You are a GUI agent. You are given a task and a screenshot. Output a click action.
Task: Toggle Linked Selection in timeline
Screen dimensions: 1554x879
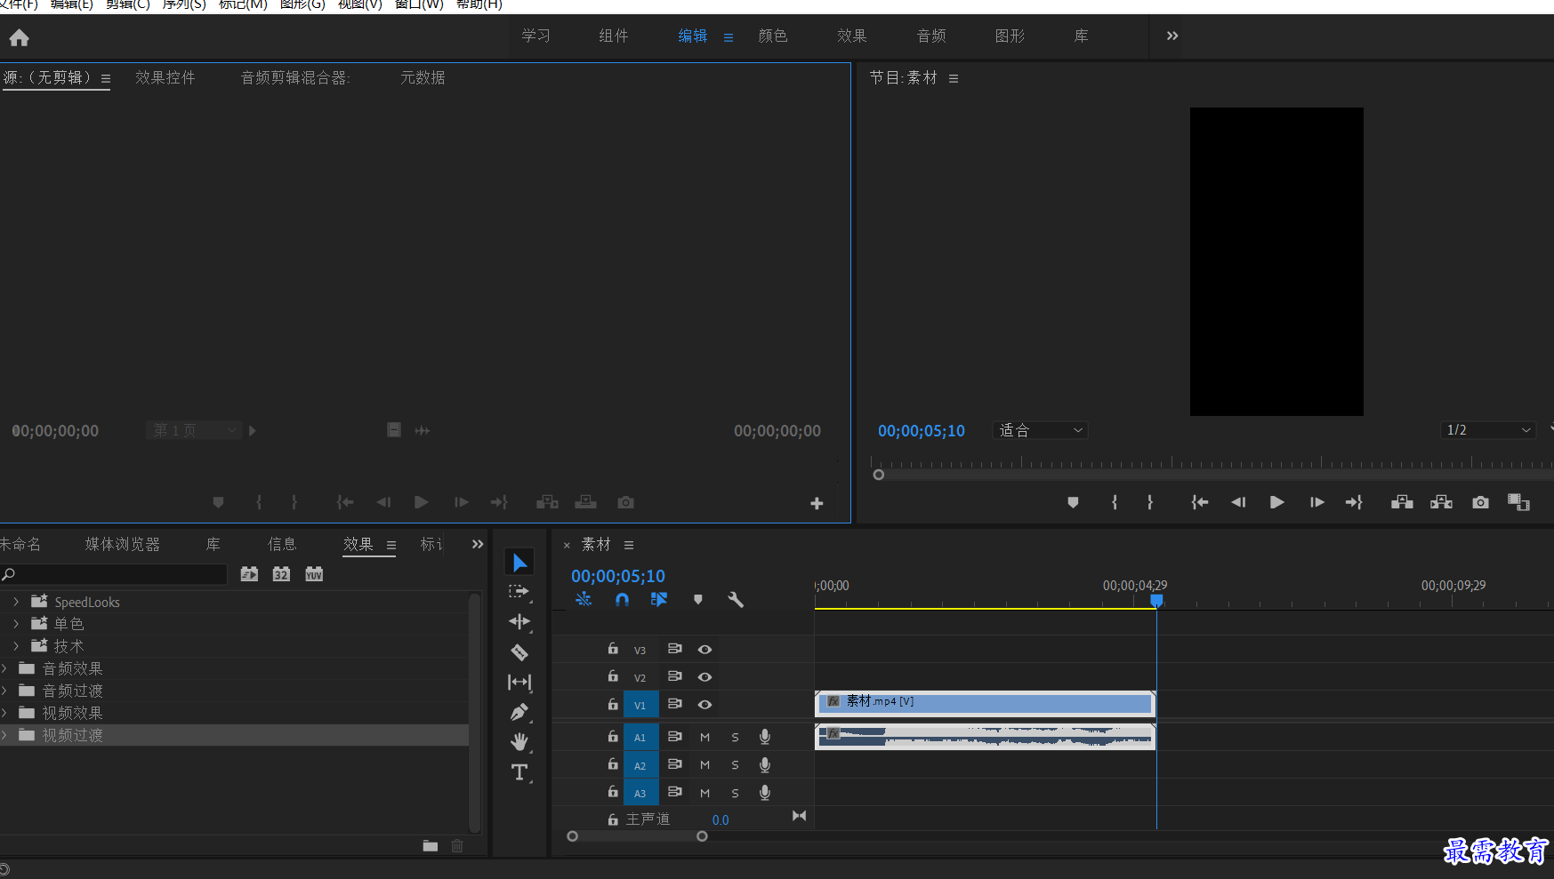tap(659, 600)
